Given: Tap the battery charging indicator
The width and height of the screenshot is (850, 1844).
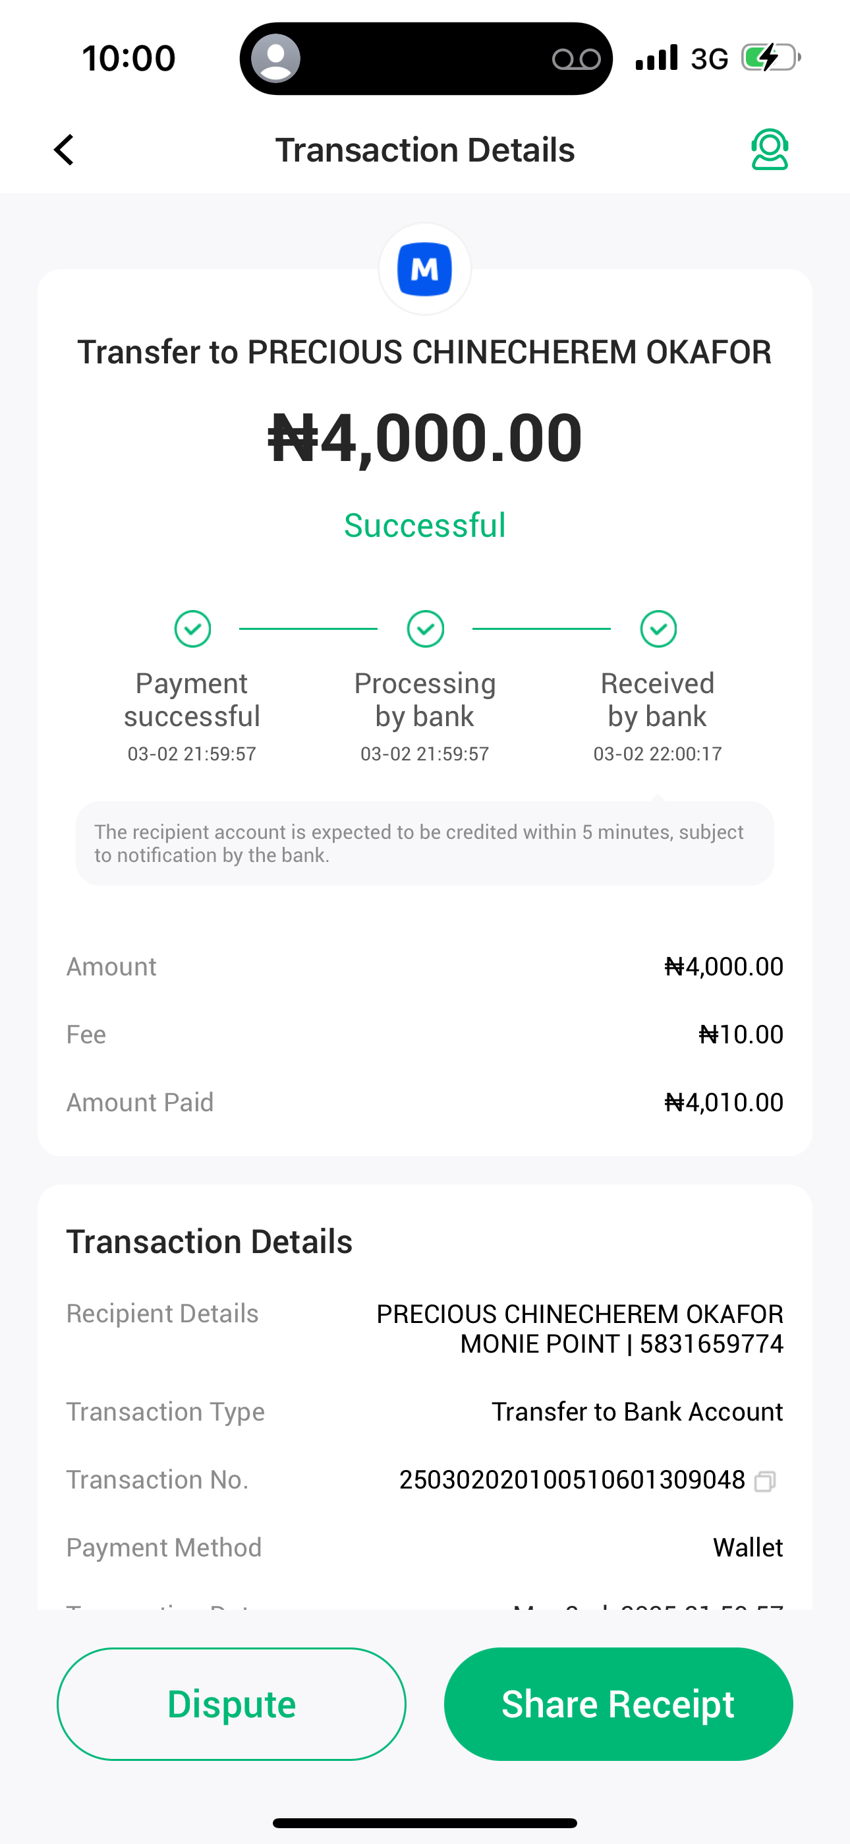Looking at the screenshot, I should click(x=770, y=58).
